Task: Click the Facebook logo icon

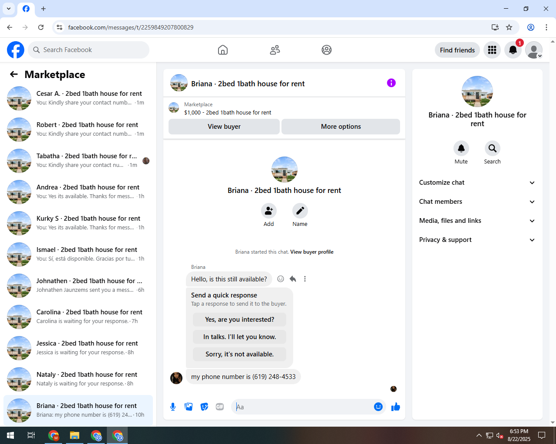Action: coord(16,50)
